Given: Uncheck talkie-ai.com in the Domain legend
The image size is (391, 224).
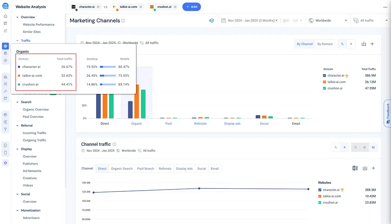Looking at the screenshot, I should tap(324, 82).
